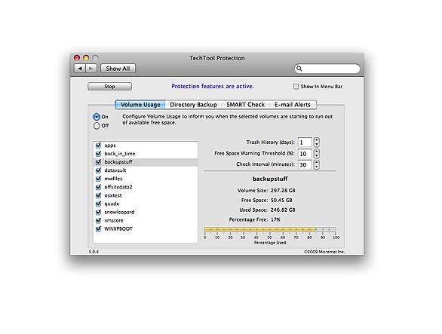This screenshot has width=442, height=334.
Task: Minimize the window with yellow button
Action: click(x=86, y=58)
